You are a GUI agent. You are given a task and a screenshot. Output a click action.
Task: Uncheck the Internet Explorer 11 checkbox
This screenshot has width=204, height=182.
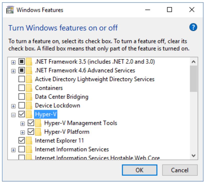point(21,140)
